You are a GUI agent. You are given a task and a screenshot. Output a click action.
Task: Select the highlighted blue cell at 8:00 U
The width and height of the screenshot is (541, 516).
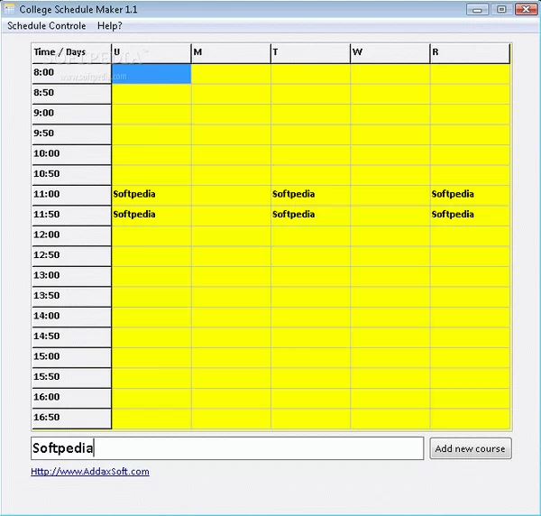[x=151, y=73]
